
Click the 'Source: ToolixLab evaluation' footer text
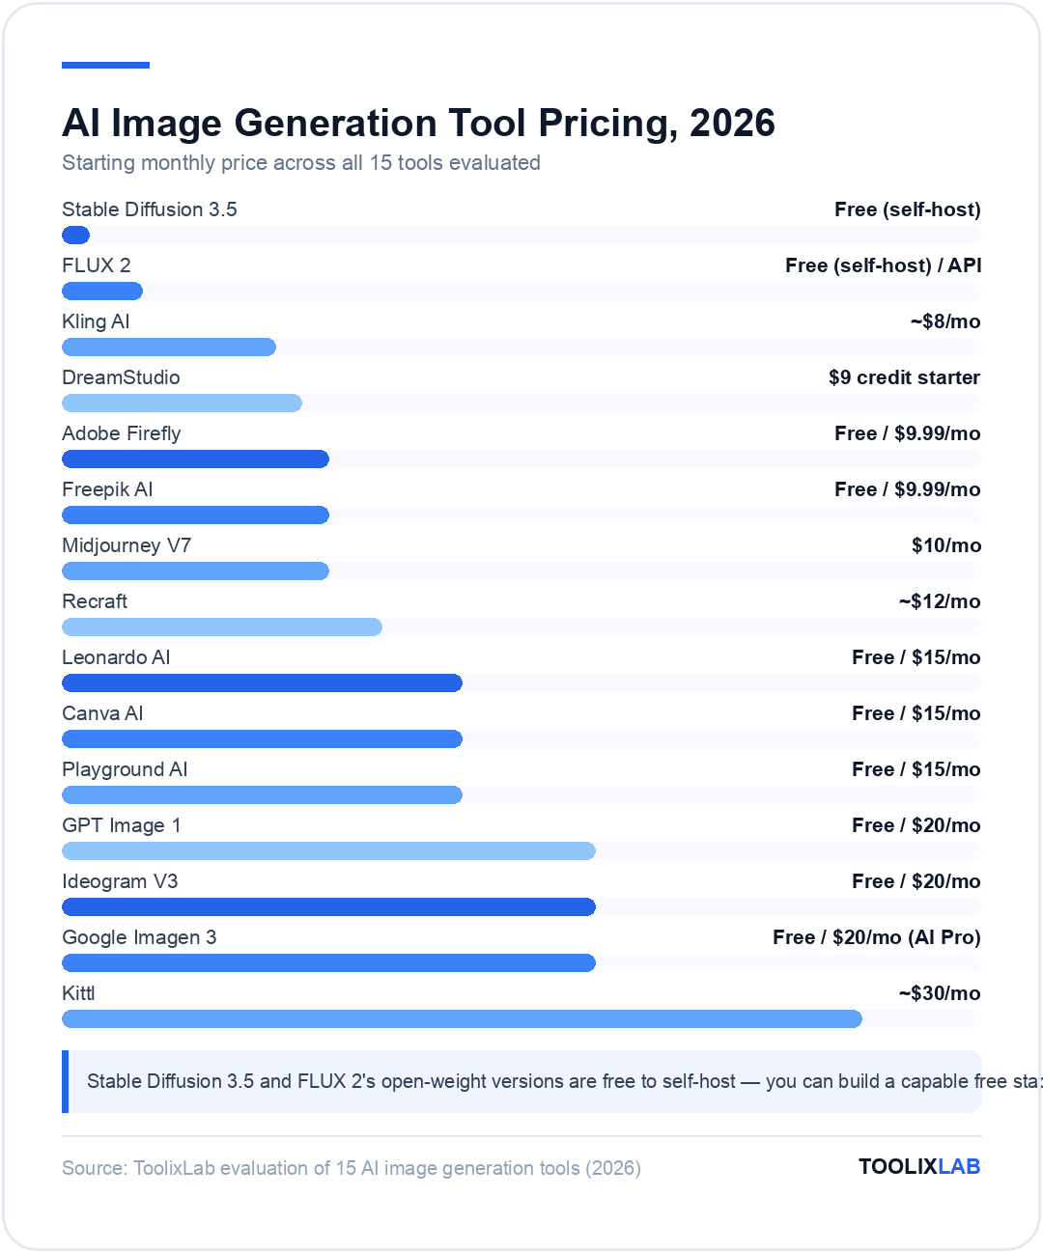click(352, 1168)
